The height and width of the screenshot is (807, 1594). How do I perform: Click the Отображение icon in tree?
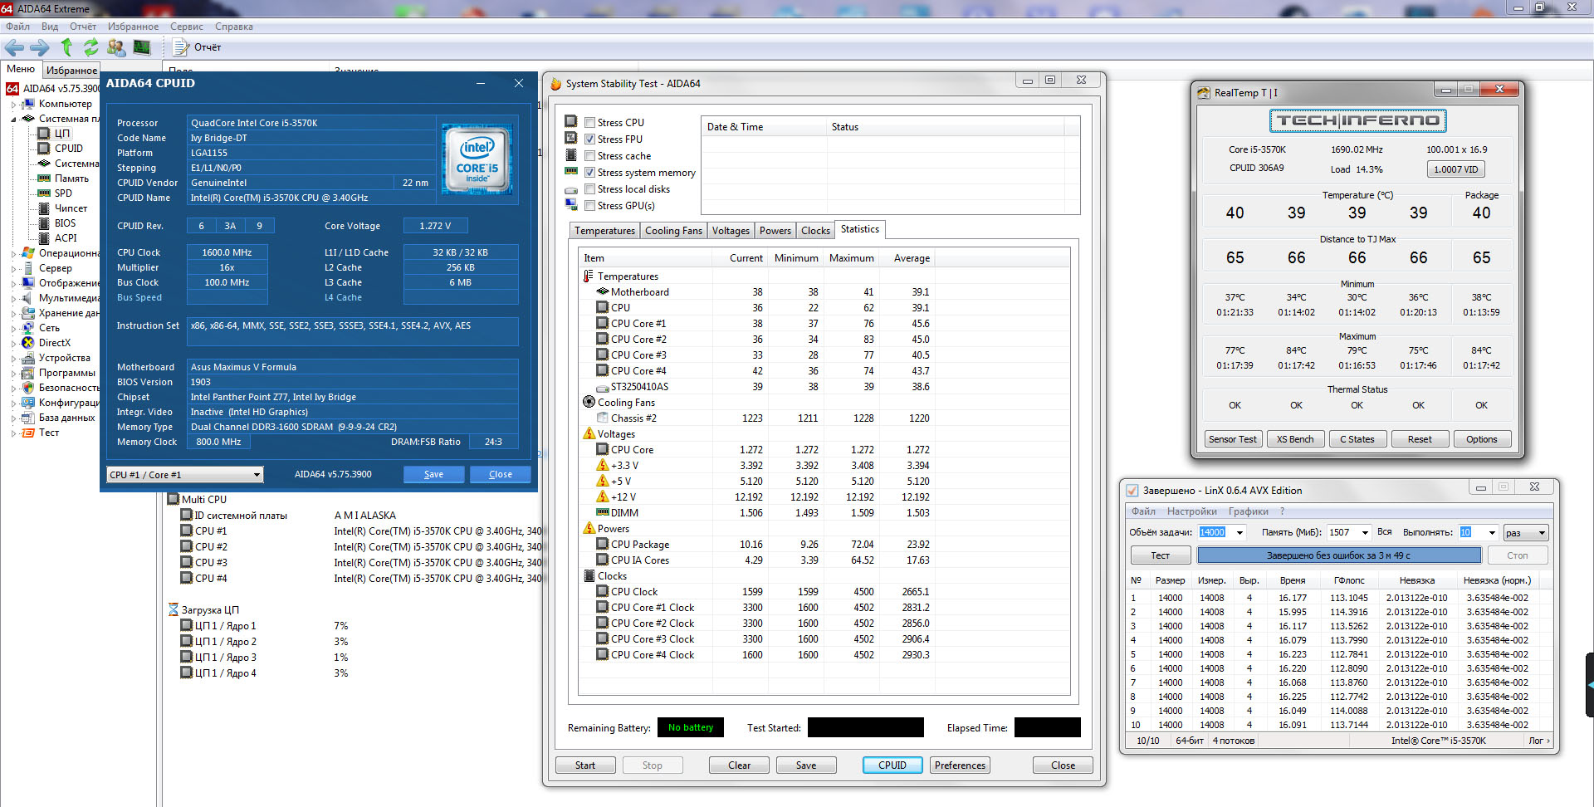27,283
